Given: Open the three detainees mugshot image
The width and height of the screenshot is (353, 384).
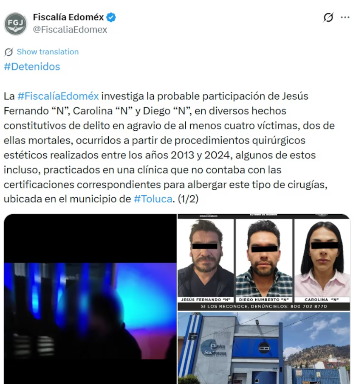Looking at the screenshot, I should coord(264,262).
